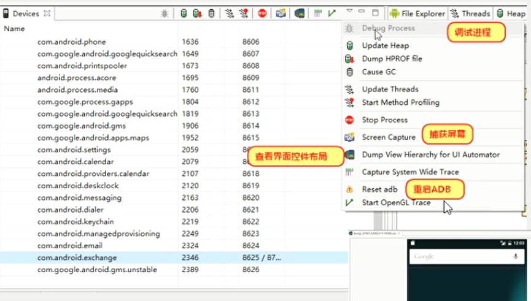Viewport: 531px width, 301px height.
Task: Select process com.android.email
Action: pos(70,246)
